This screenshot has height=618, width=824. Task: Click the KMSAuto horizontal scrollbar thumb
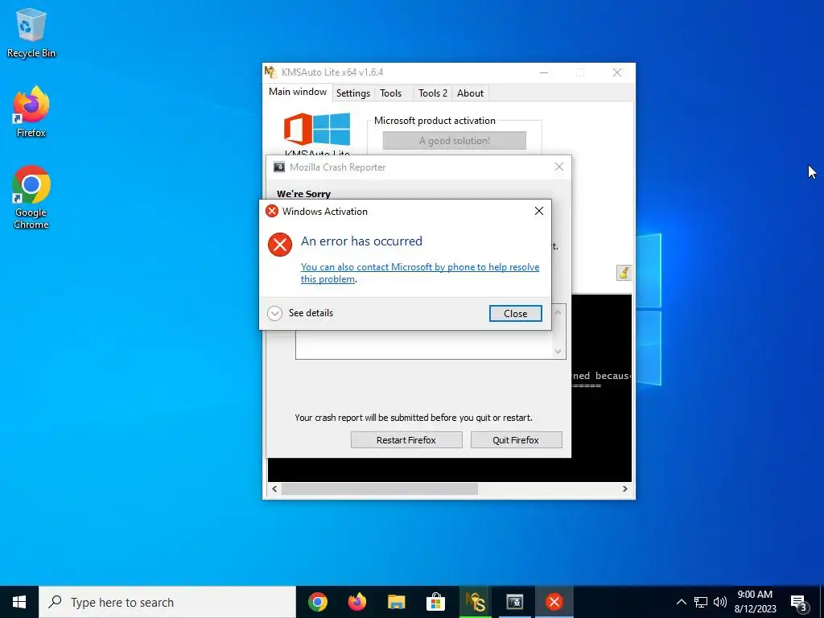click(x=380, y=488)
